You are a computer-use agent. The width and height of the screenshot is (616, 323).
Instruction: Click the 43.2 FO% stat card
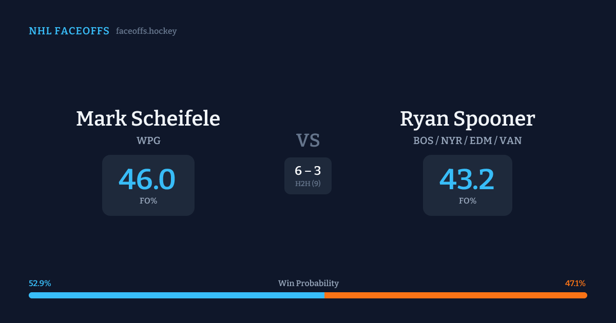click(x=467, y=185)
